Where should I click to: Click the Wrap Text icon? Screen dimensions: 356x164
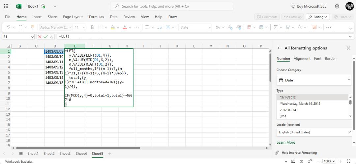click(160, 27)
